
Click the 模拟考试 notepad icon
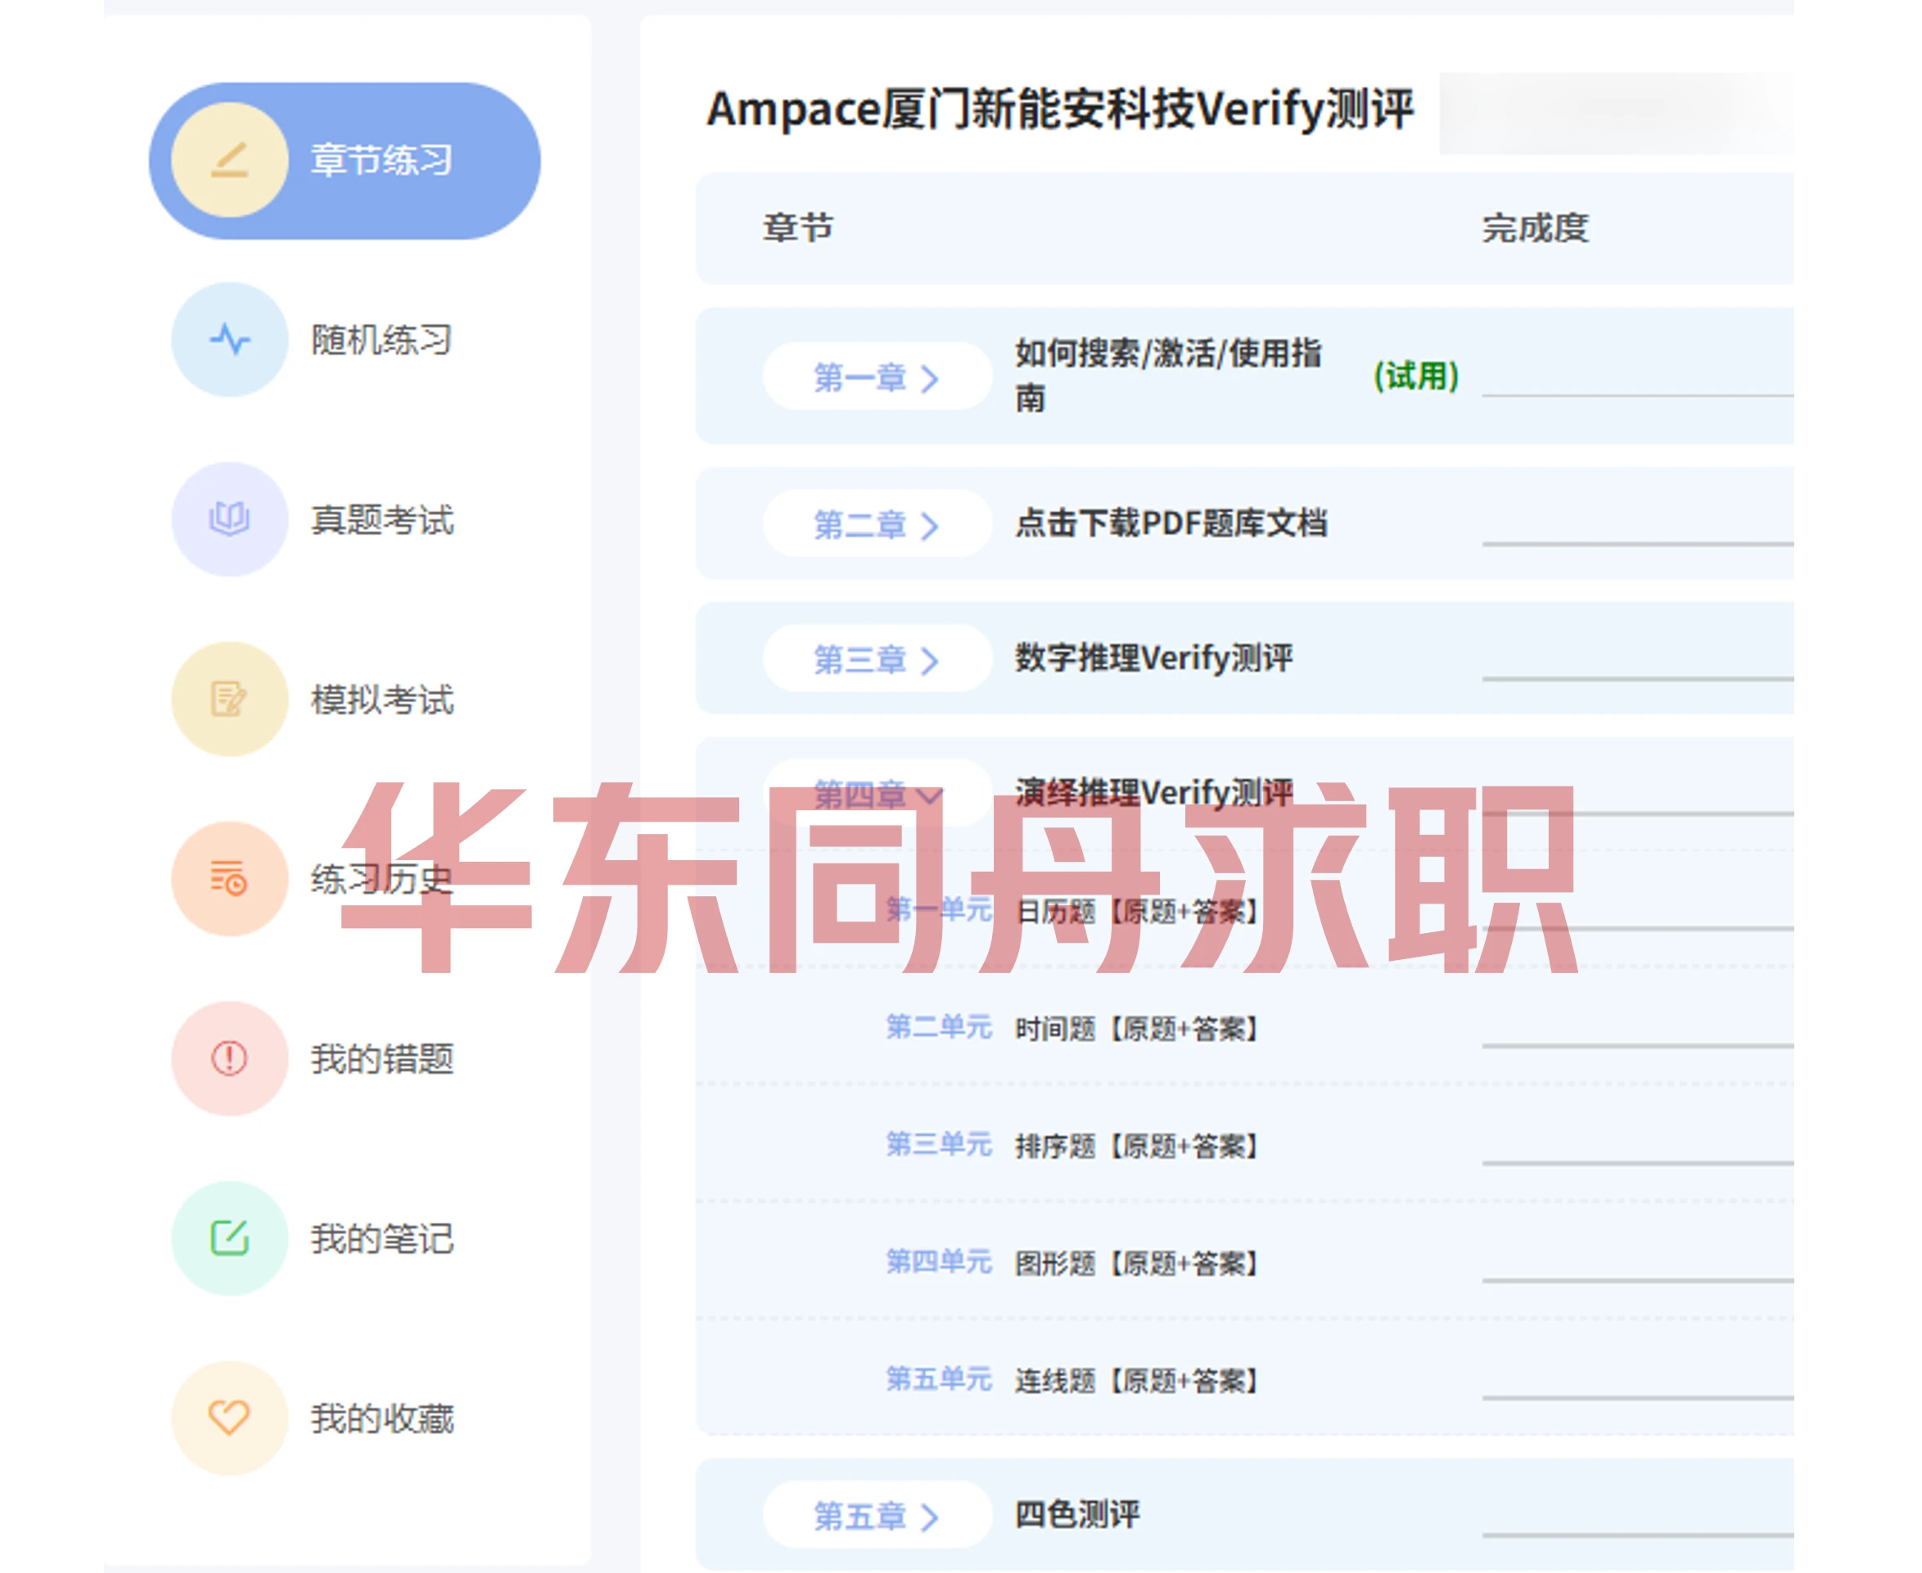click(x=229, y=699)
